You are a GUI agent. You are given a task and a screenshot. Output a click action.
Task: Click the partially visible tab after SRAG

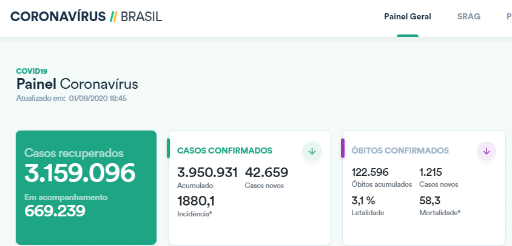(x=508, y=16)
